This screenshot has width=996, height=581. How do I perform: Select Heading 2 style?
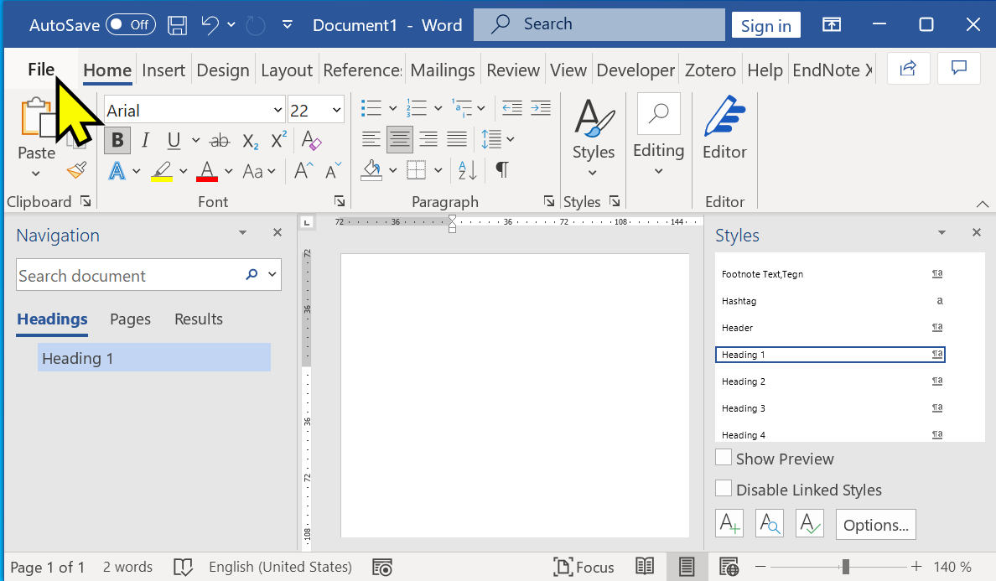click(830, 381)
